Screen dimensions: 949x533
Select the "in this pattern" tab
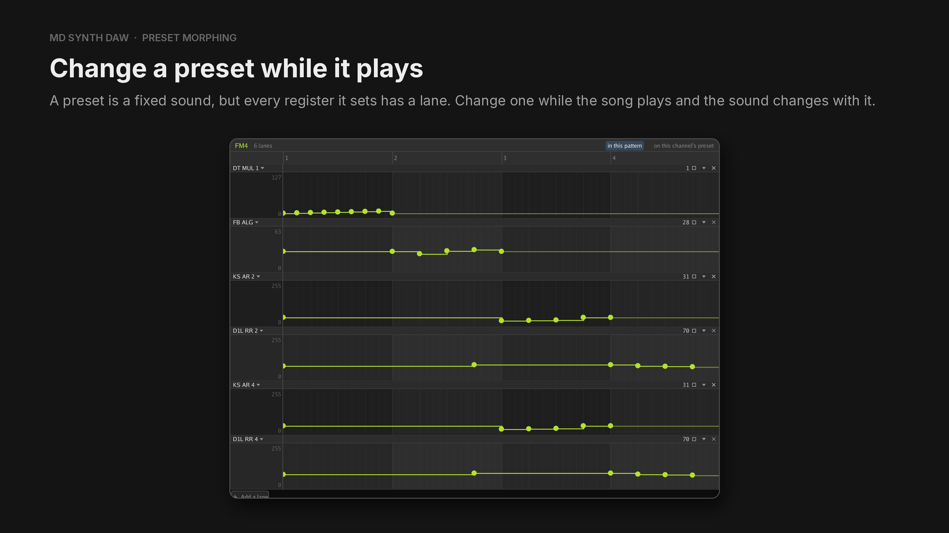pos(625,146)
